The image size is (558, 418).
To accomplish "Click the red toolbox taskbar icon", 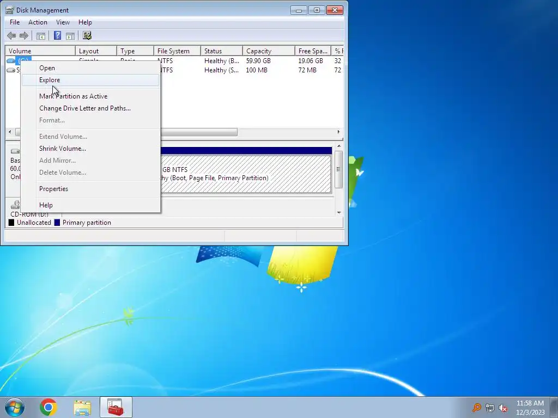I will pyautogui.click(x=116, y=407).
